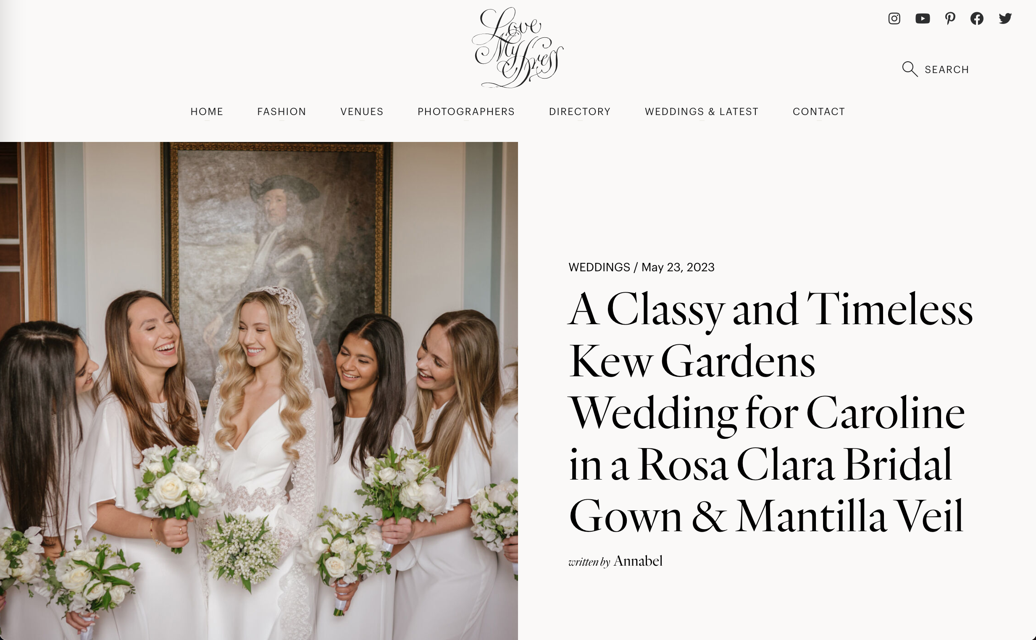
Task: Open the Twitter profile icon
Action: [1005, 18]
